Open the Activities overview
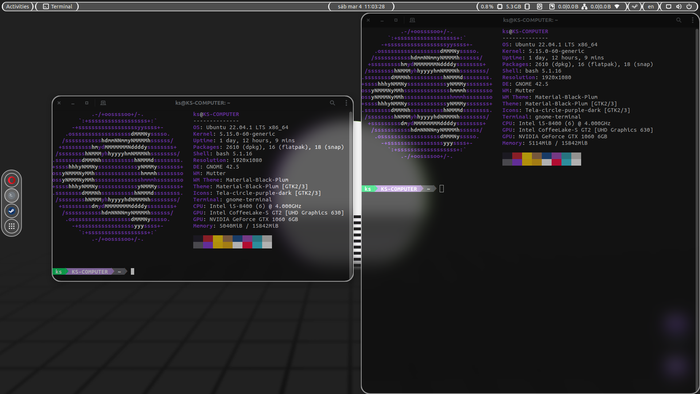700x394 pixels. click(17, 7)
